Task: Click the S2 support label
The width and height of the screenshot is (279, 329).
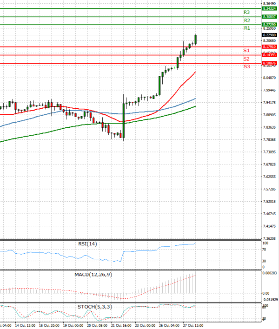Action: 246,59
